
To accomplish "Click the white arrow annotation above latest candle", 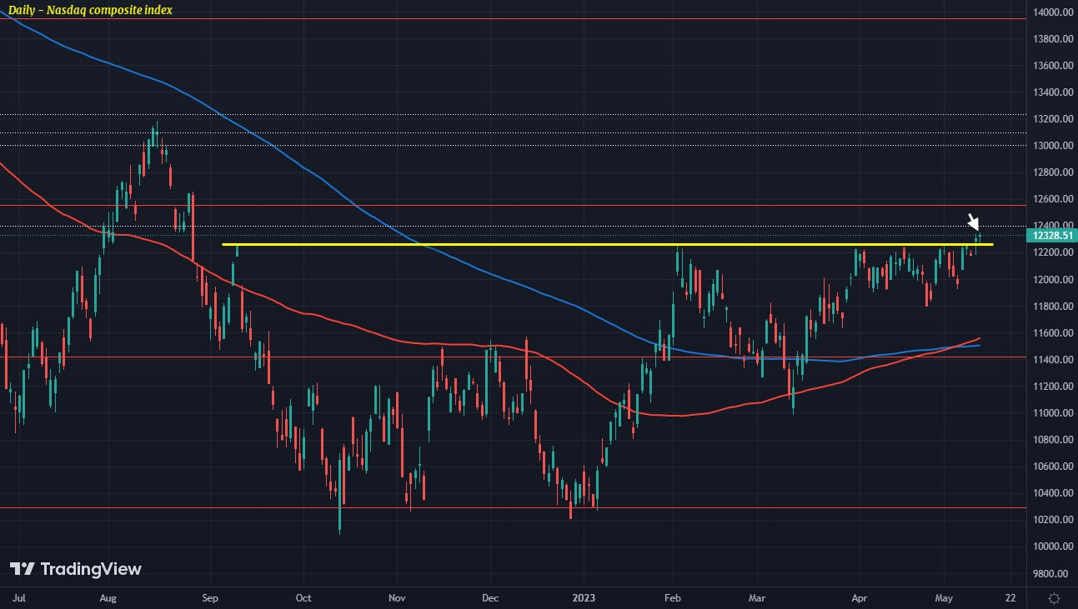I will click(x=973, y=222).
